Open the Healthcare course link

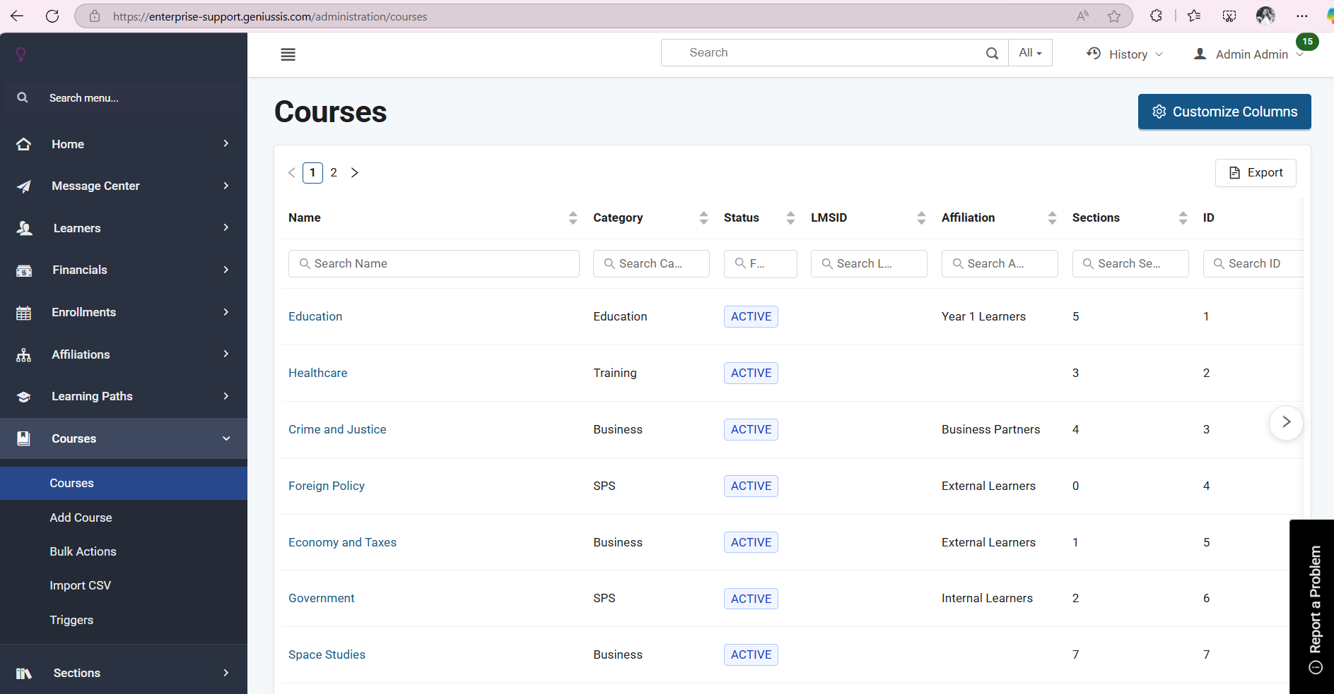tap(317, 373)
